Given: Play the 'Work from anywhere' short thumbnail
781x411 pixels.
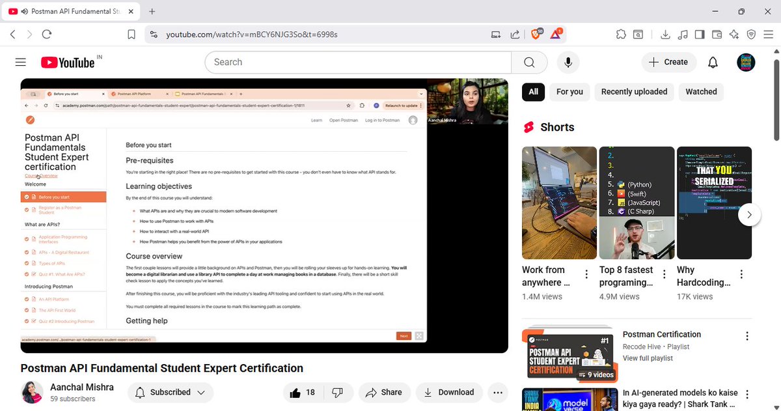Looking at the screenshot, I should click(559, 203).
